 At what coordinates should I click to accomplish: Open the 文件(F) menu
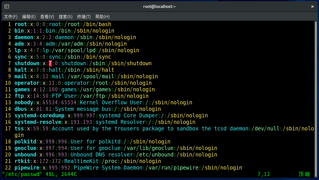pos(11,17)
